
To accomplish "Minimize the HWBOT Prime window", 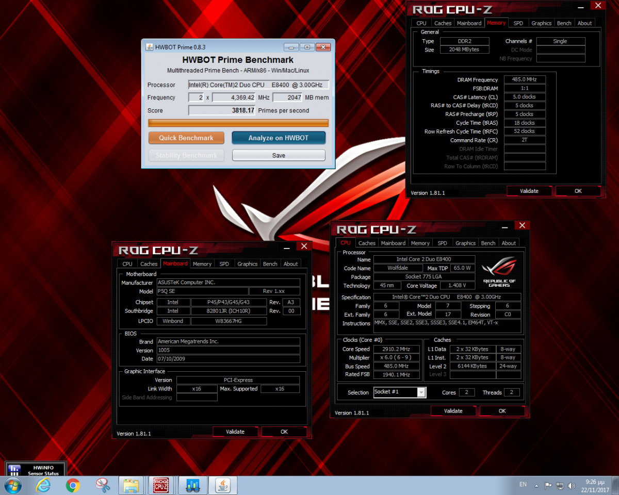I will (291, 47).
